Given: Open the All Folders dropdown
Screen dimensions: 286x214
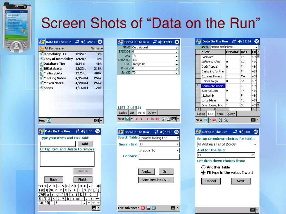Looking at the screenshot, I should coord(54,48).
